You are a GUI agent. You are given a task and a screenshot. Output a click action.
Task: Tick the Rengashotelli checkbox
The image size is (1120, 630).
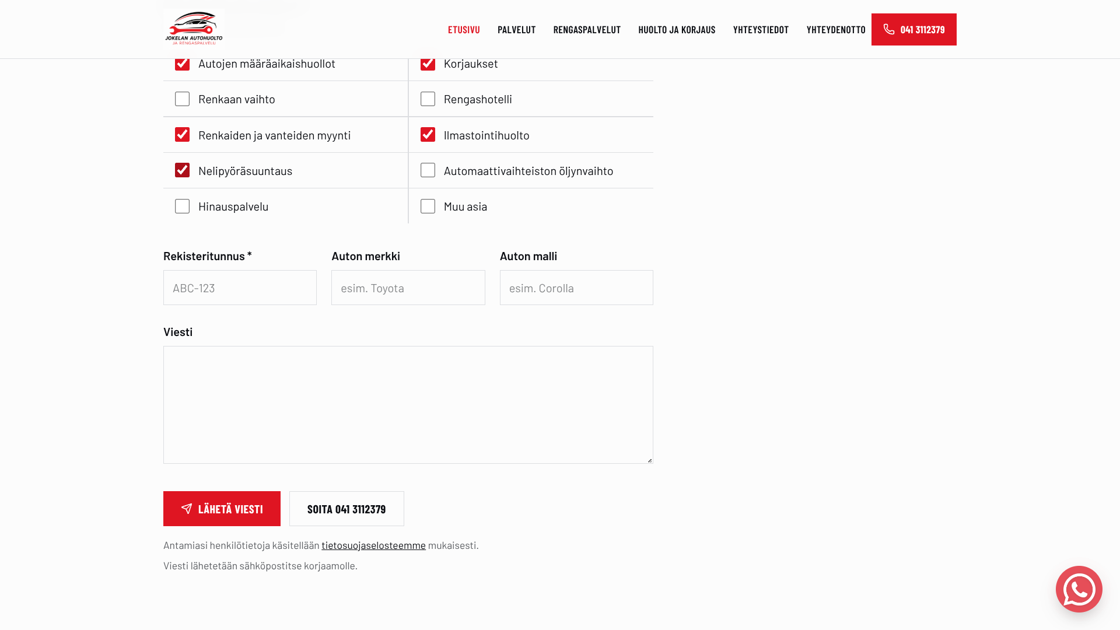coord(428,99)
